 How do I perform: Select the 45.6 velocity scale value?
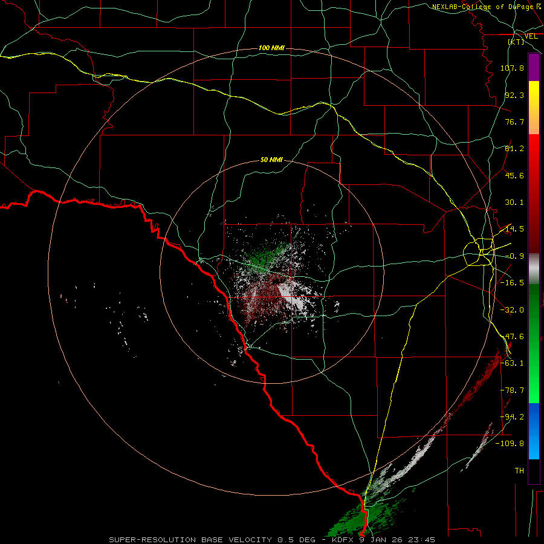click(x=514, y=175)
